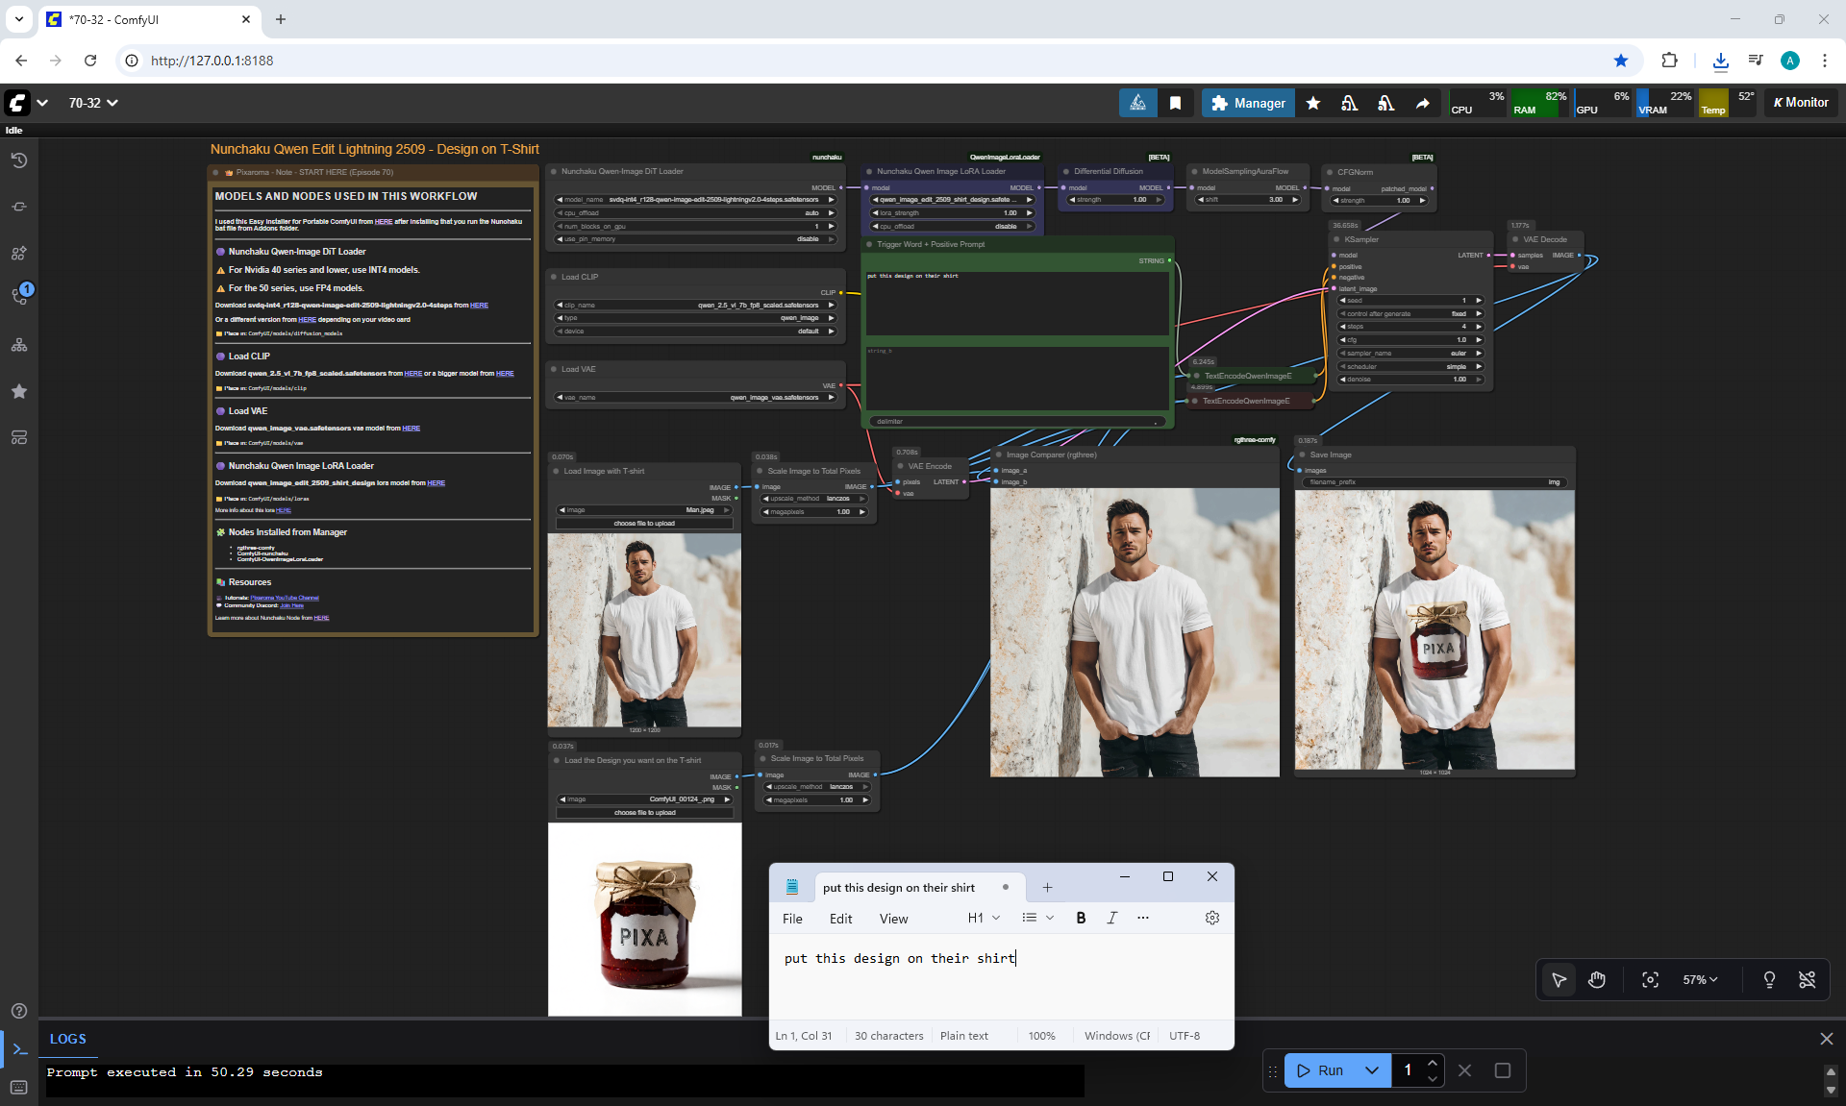1846x1106 pixels.
Task: Open the Edit menu in Notepad
Action: pos(840,919)
